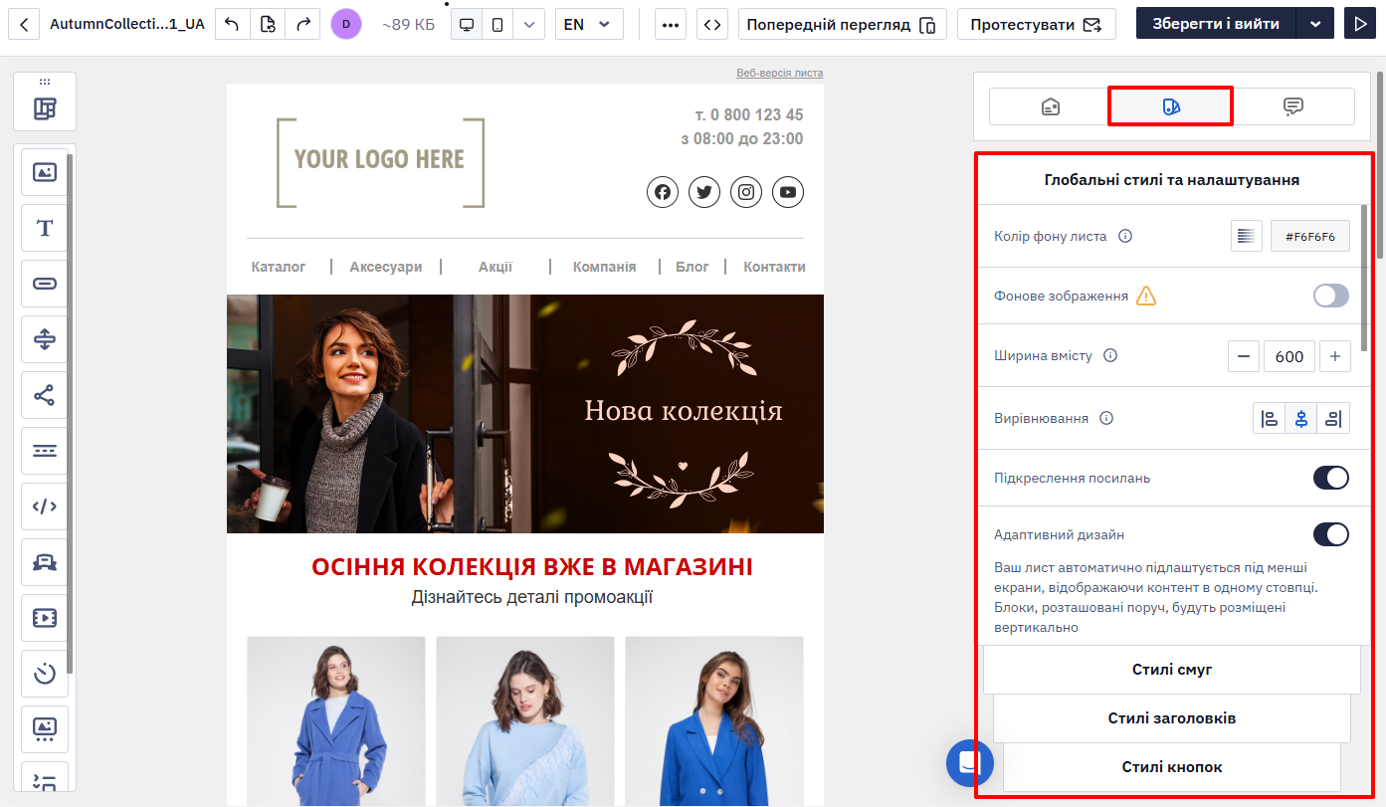1386x807 pixels.
Task: Click the YouTube icon in email header
Action: (x=788, y=192)
